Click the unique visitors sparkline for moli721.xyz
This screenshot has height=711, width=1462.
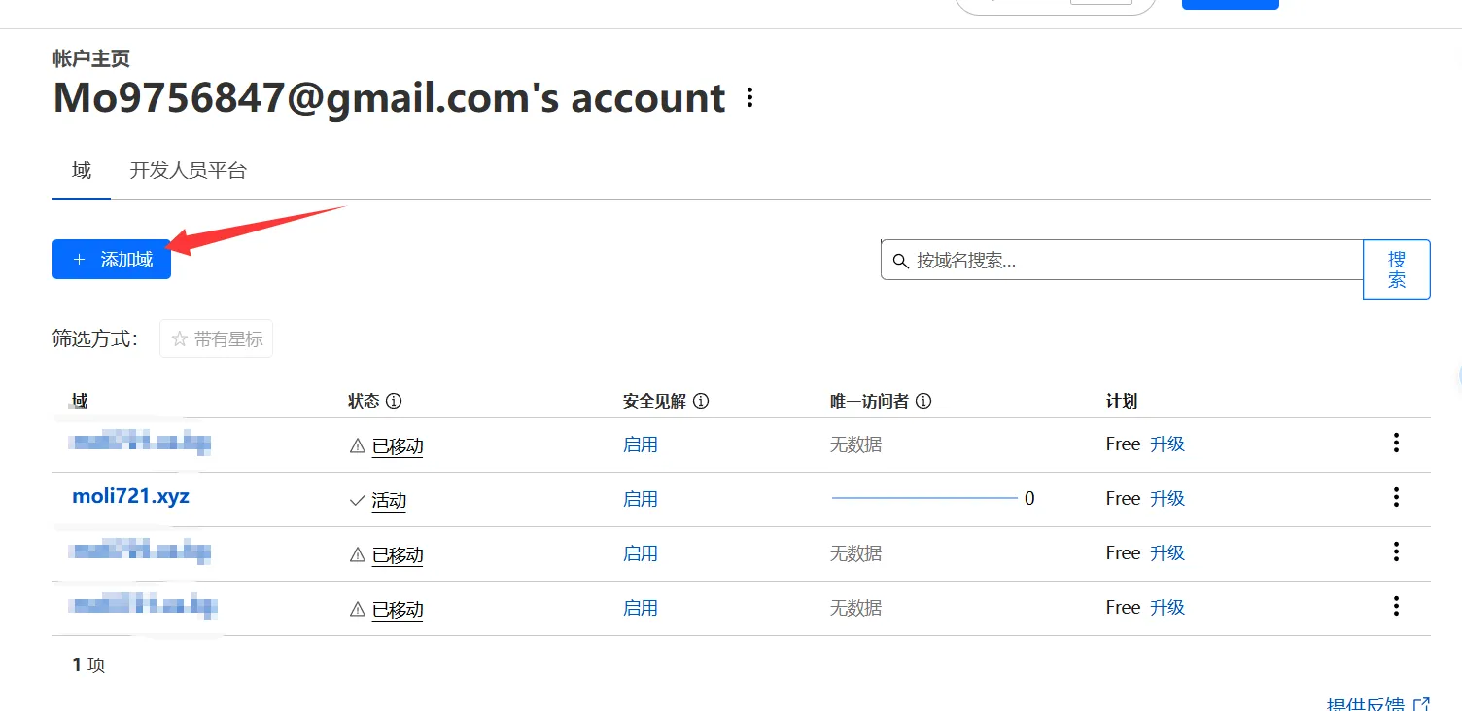click(x=923, y=498)
